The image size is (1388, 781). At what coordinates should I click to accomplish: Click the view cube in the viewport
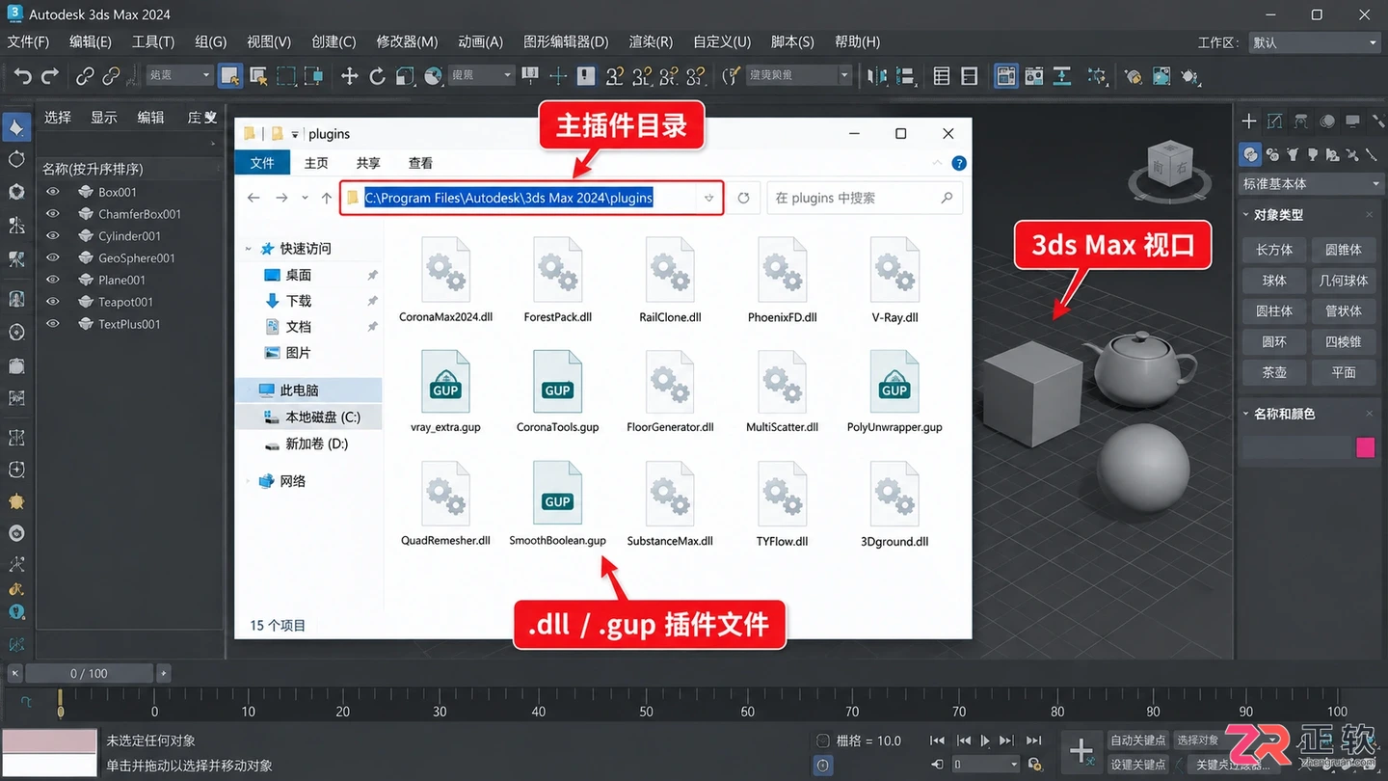coord(1169,166)
